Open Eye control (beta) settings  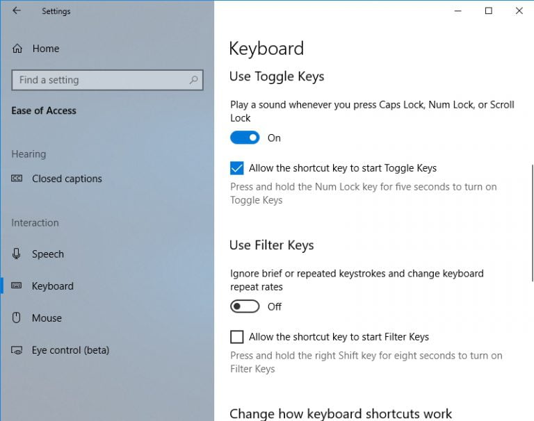70,350
